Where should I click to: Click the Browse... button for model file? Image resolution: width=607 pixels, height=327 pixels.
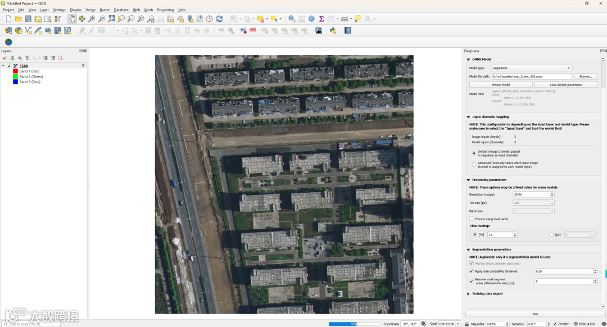pyautogui.click(x=586, y=76)
